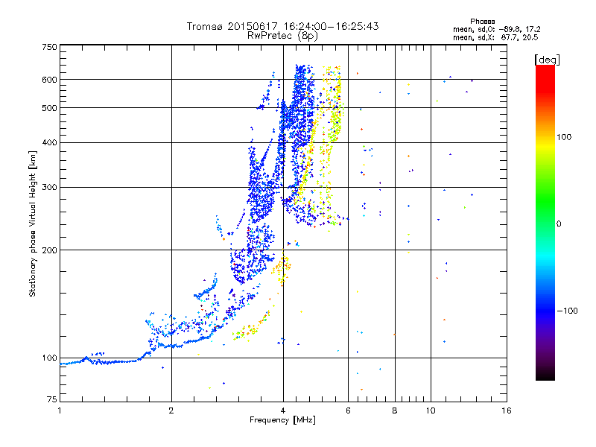
Task: Click the "750" height axis tick label
Action: pos(49,47)
